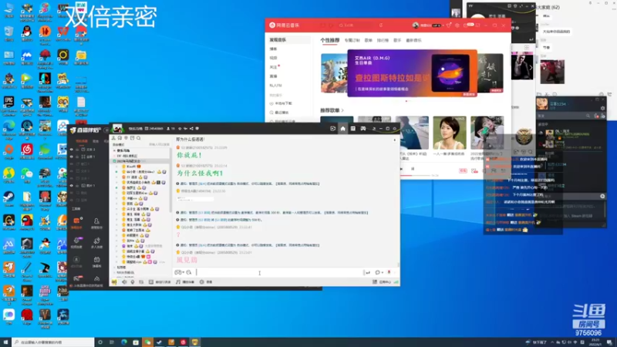617x347 pixels.
Task: Click the game controller icon in chat title bar
Action: [x=362, y=129]
